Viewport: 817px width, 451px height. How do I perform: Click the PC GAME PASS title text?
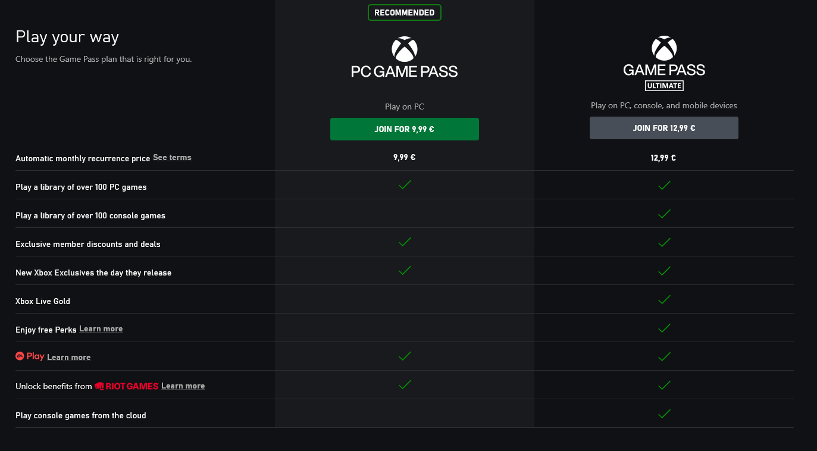click(x=405, y=72)
